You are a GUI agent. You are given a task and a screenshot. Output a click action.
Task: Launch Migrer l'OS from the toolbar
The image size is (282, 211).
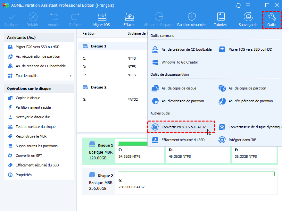(x=102, y=20)
